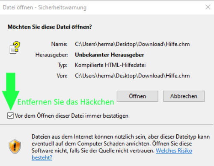Click the file question-mark icon
The image size is (214, 166).
[x=15, y=48]
